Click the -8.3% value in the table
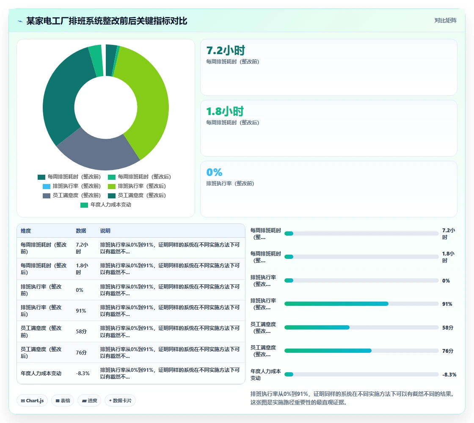This screenshot has height=423, width=474. pyautogui.click(x=83, y=374)
